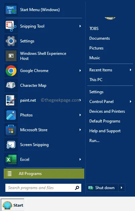
Task: Expand the paint.net jump list arrow
Action: (x=80, y=100)
